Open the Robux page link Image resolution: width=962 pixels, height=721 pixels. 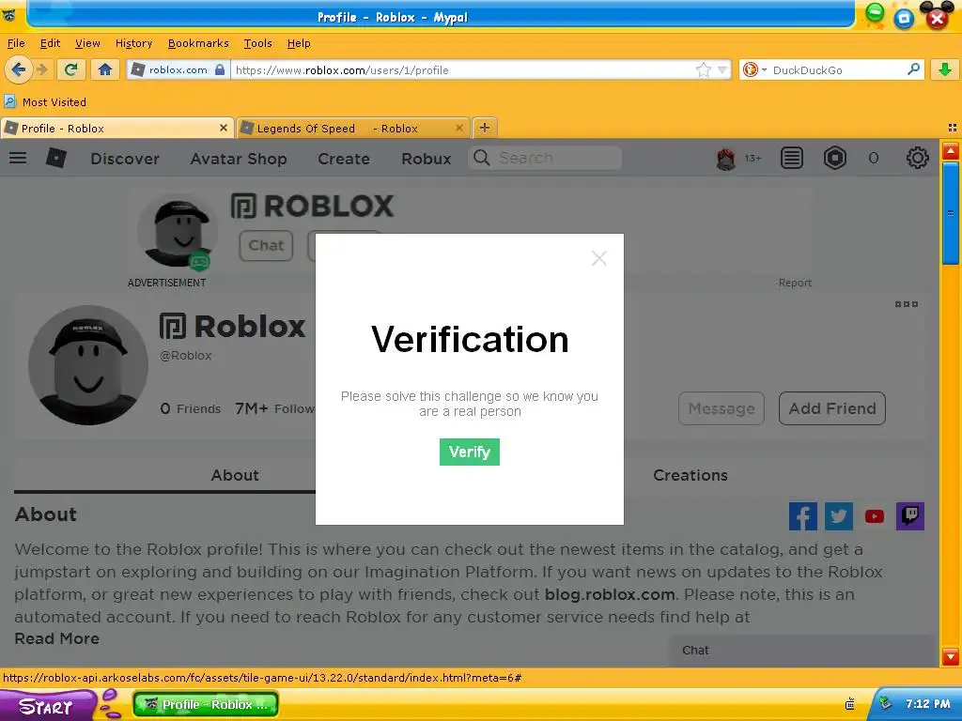426,159
